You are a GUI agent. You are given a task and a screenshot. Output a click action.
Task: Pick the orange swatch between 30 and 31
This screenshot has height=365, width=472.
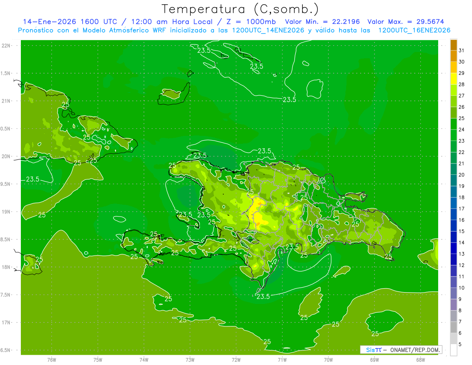pos(454,56)
